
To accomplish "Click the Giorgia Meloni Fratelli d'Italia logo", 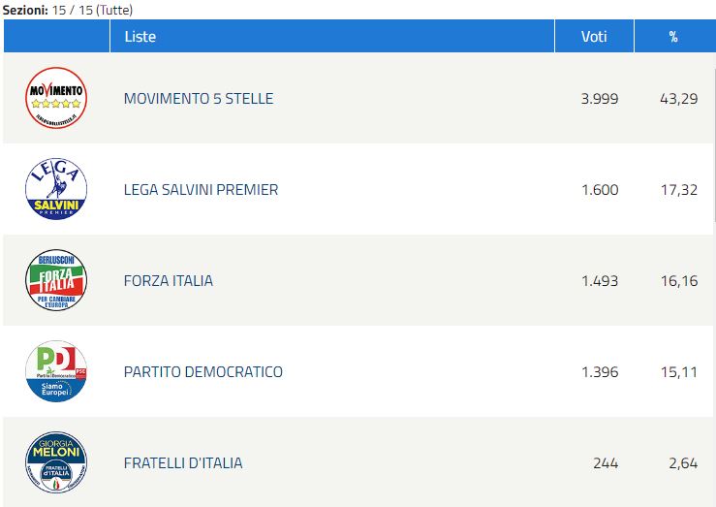I will tap(56, 462).
